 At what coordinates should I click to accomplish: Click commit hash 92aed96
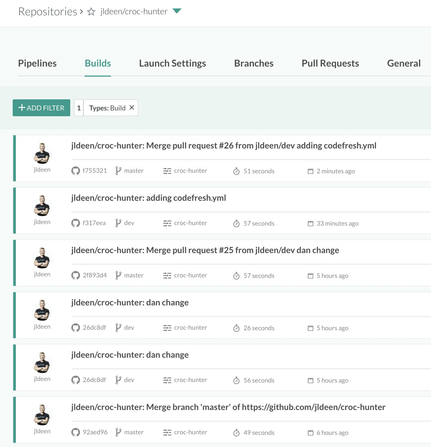pyautogui.click(x=95, y=432)
